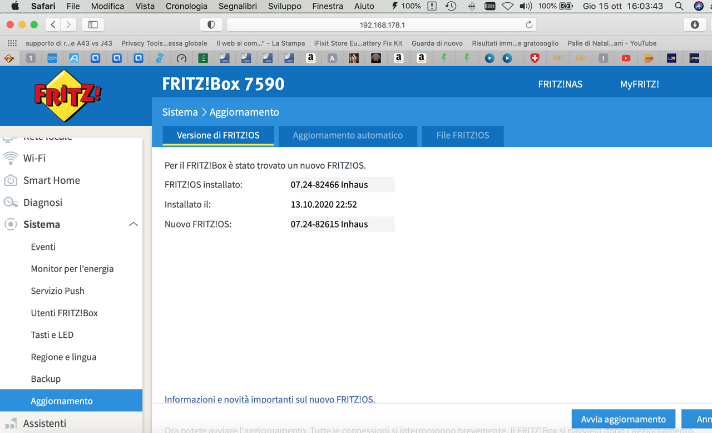Open the FRITZ! favicon pinned tab
The height and width of the screenshot is (433, 712).
point(9,58)
